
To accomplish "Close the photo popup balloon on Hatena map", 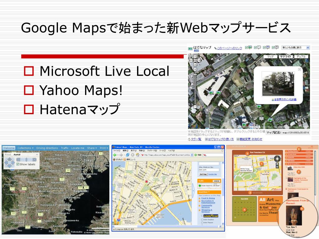I will coord(300,69).
